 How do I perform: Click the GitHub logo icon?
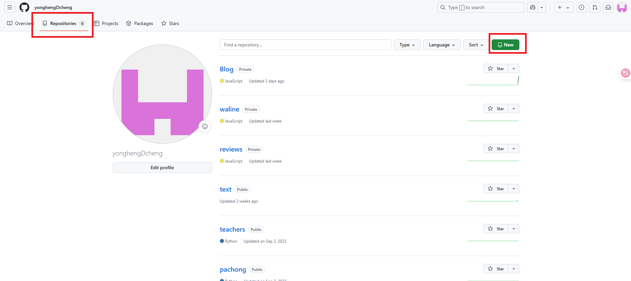point(24,7)
